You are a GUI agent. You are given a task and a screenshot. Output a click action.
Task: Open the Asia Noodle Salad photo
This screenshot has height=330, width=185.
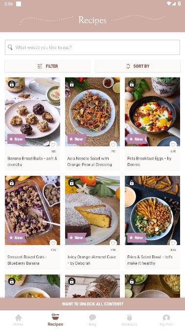(92, 112)
